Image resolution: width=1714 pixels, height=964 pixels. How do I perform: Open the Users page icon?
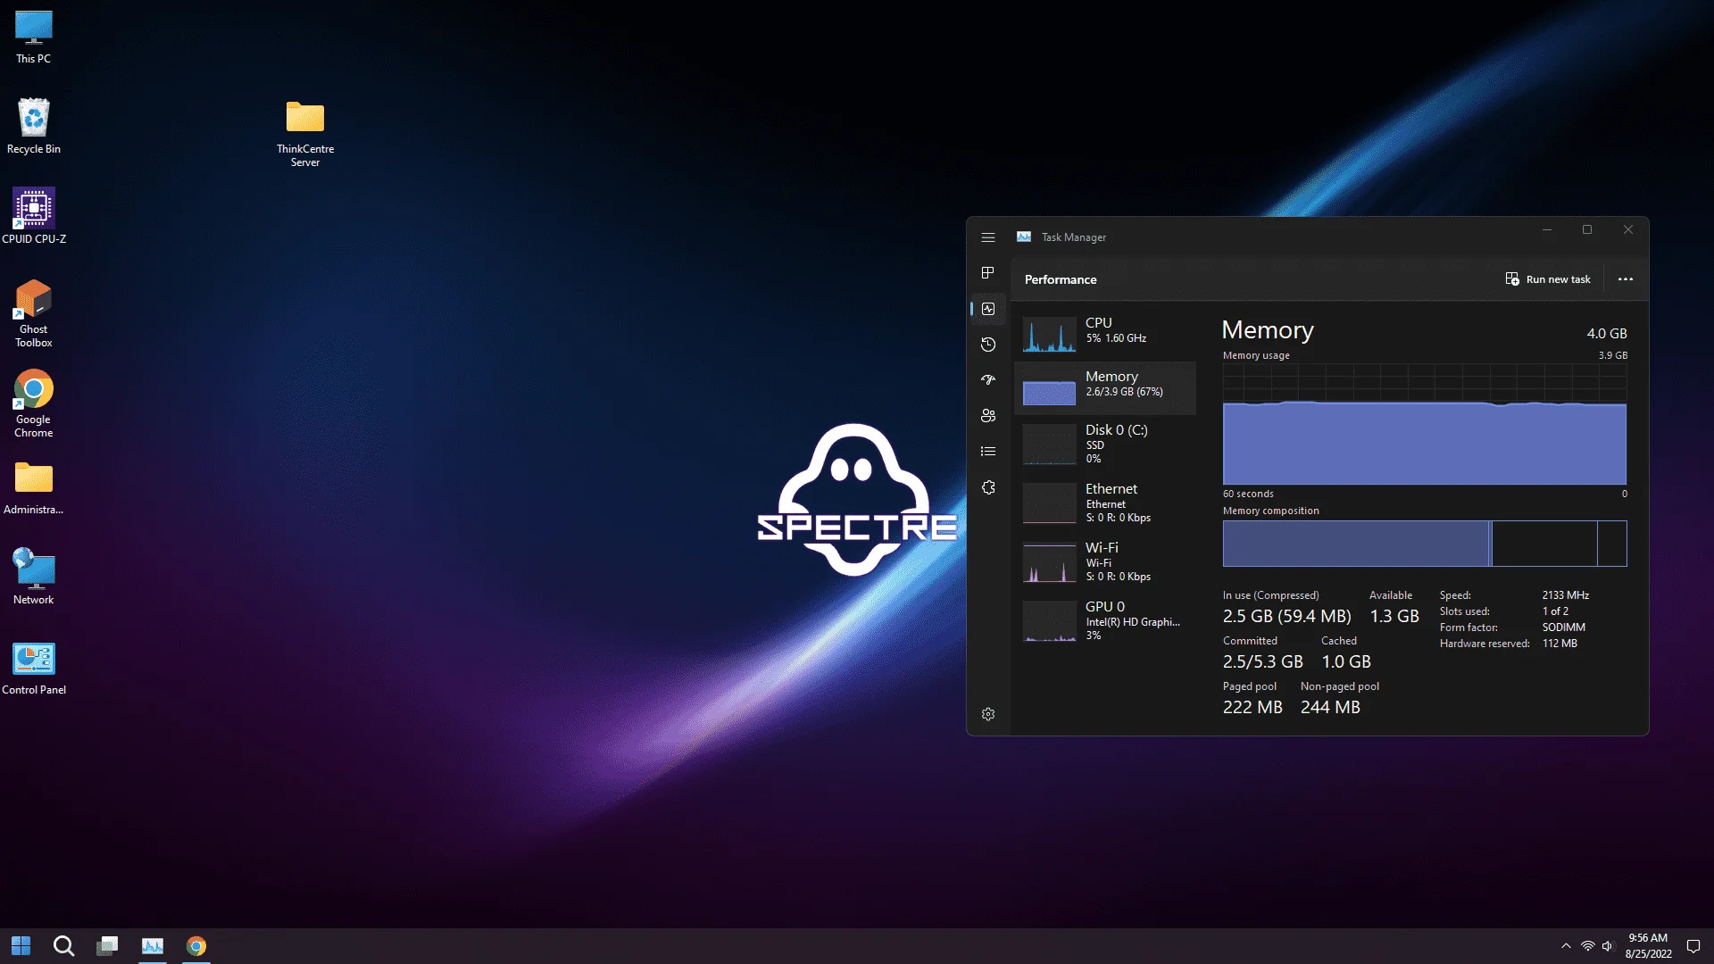988,416
